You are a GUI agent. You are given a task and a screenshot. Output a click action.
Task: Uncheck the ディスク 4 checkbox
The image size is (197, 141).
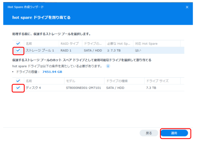point(18,88)
